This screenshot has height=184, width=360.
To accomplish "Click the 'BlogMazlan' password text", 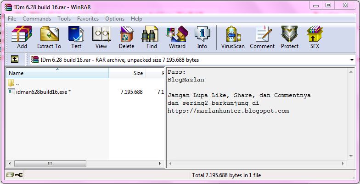I will point(186,80).
